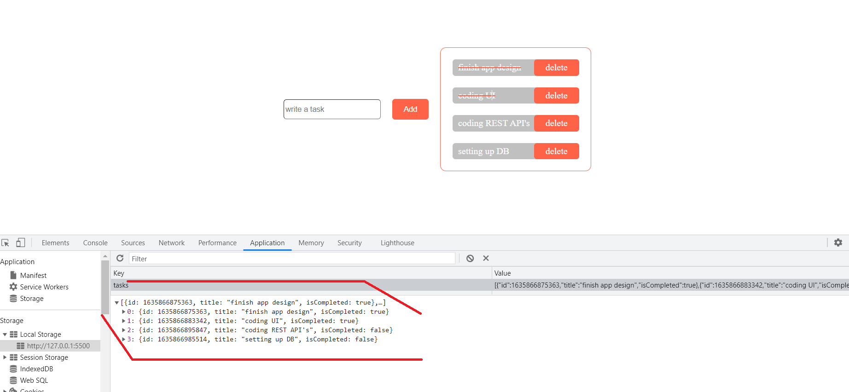Click Local Storage label

click(x=41, y=334)
